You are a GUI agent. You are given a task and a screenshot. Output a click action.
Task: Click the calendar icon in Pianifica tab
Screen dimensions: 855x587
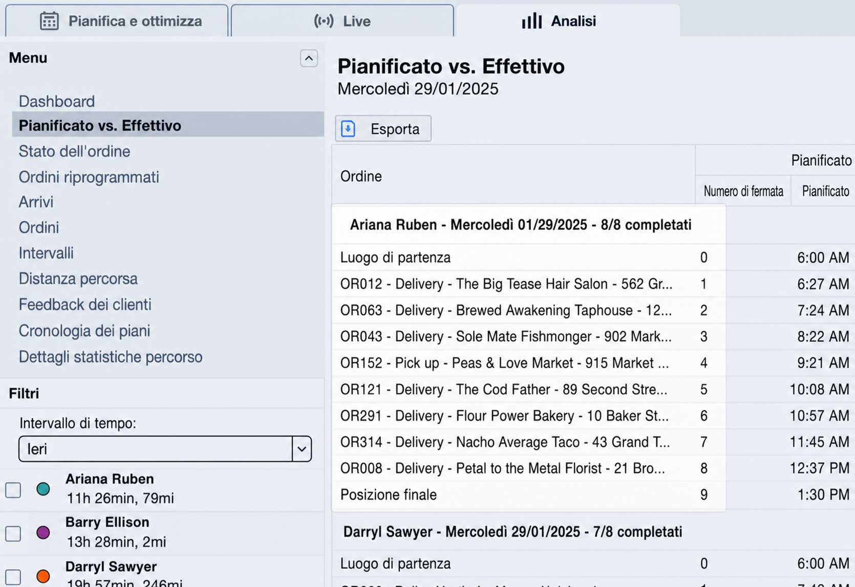tap(49, 21)
